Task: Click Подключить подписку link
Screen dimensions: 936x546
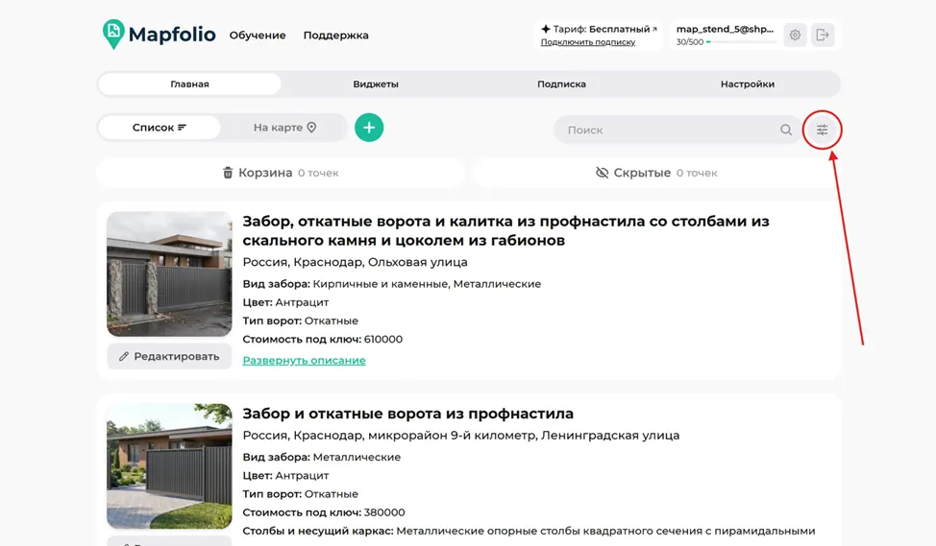Action: coord(588,42)
